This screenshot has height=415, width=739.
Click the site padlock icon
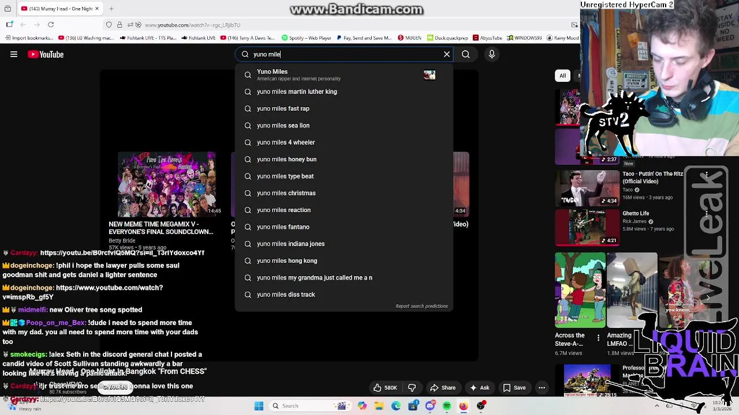pos(120,25)
